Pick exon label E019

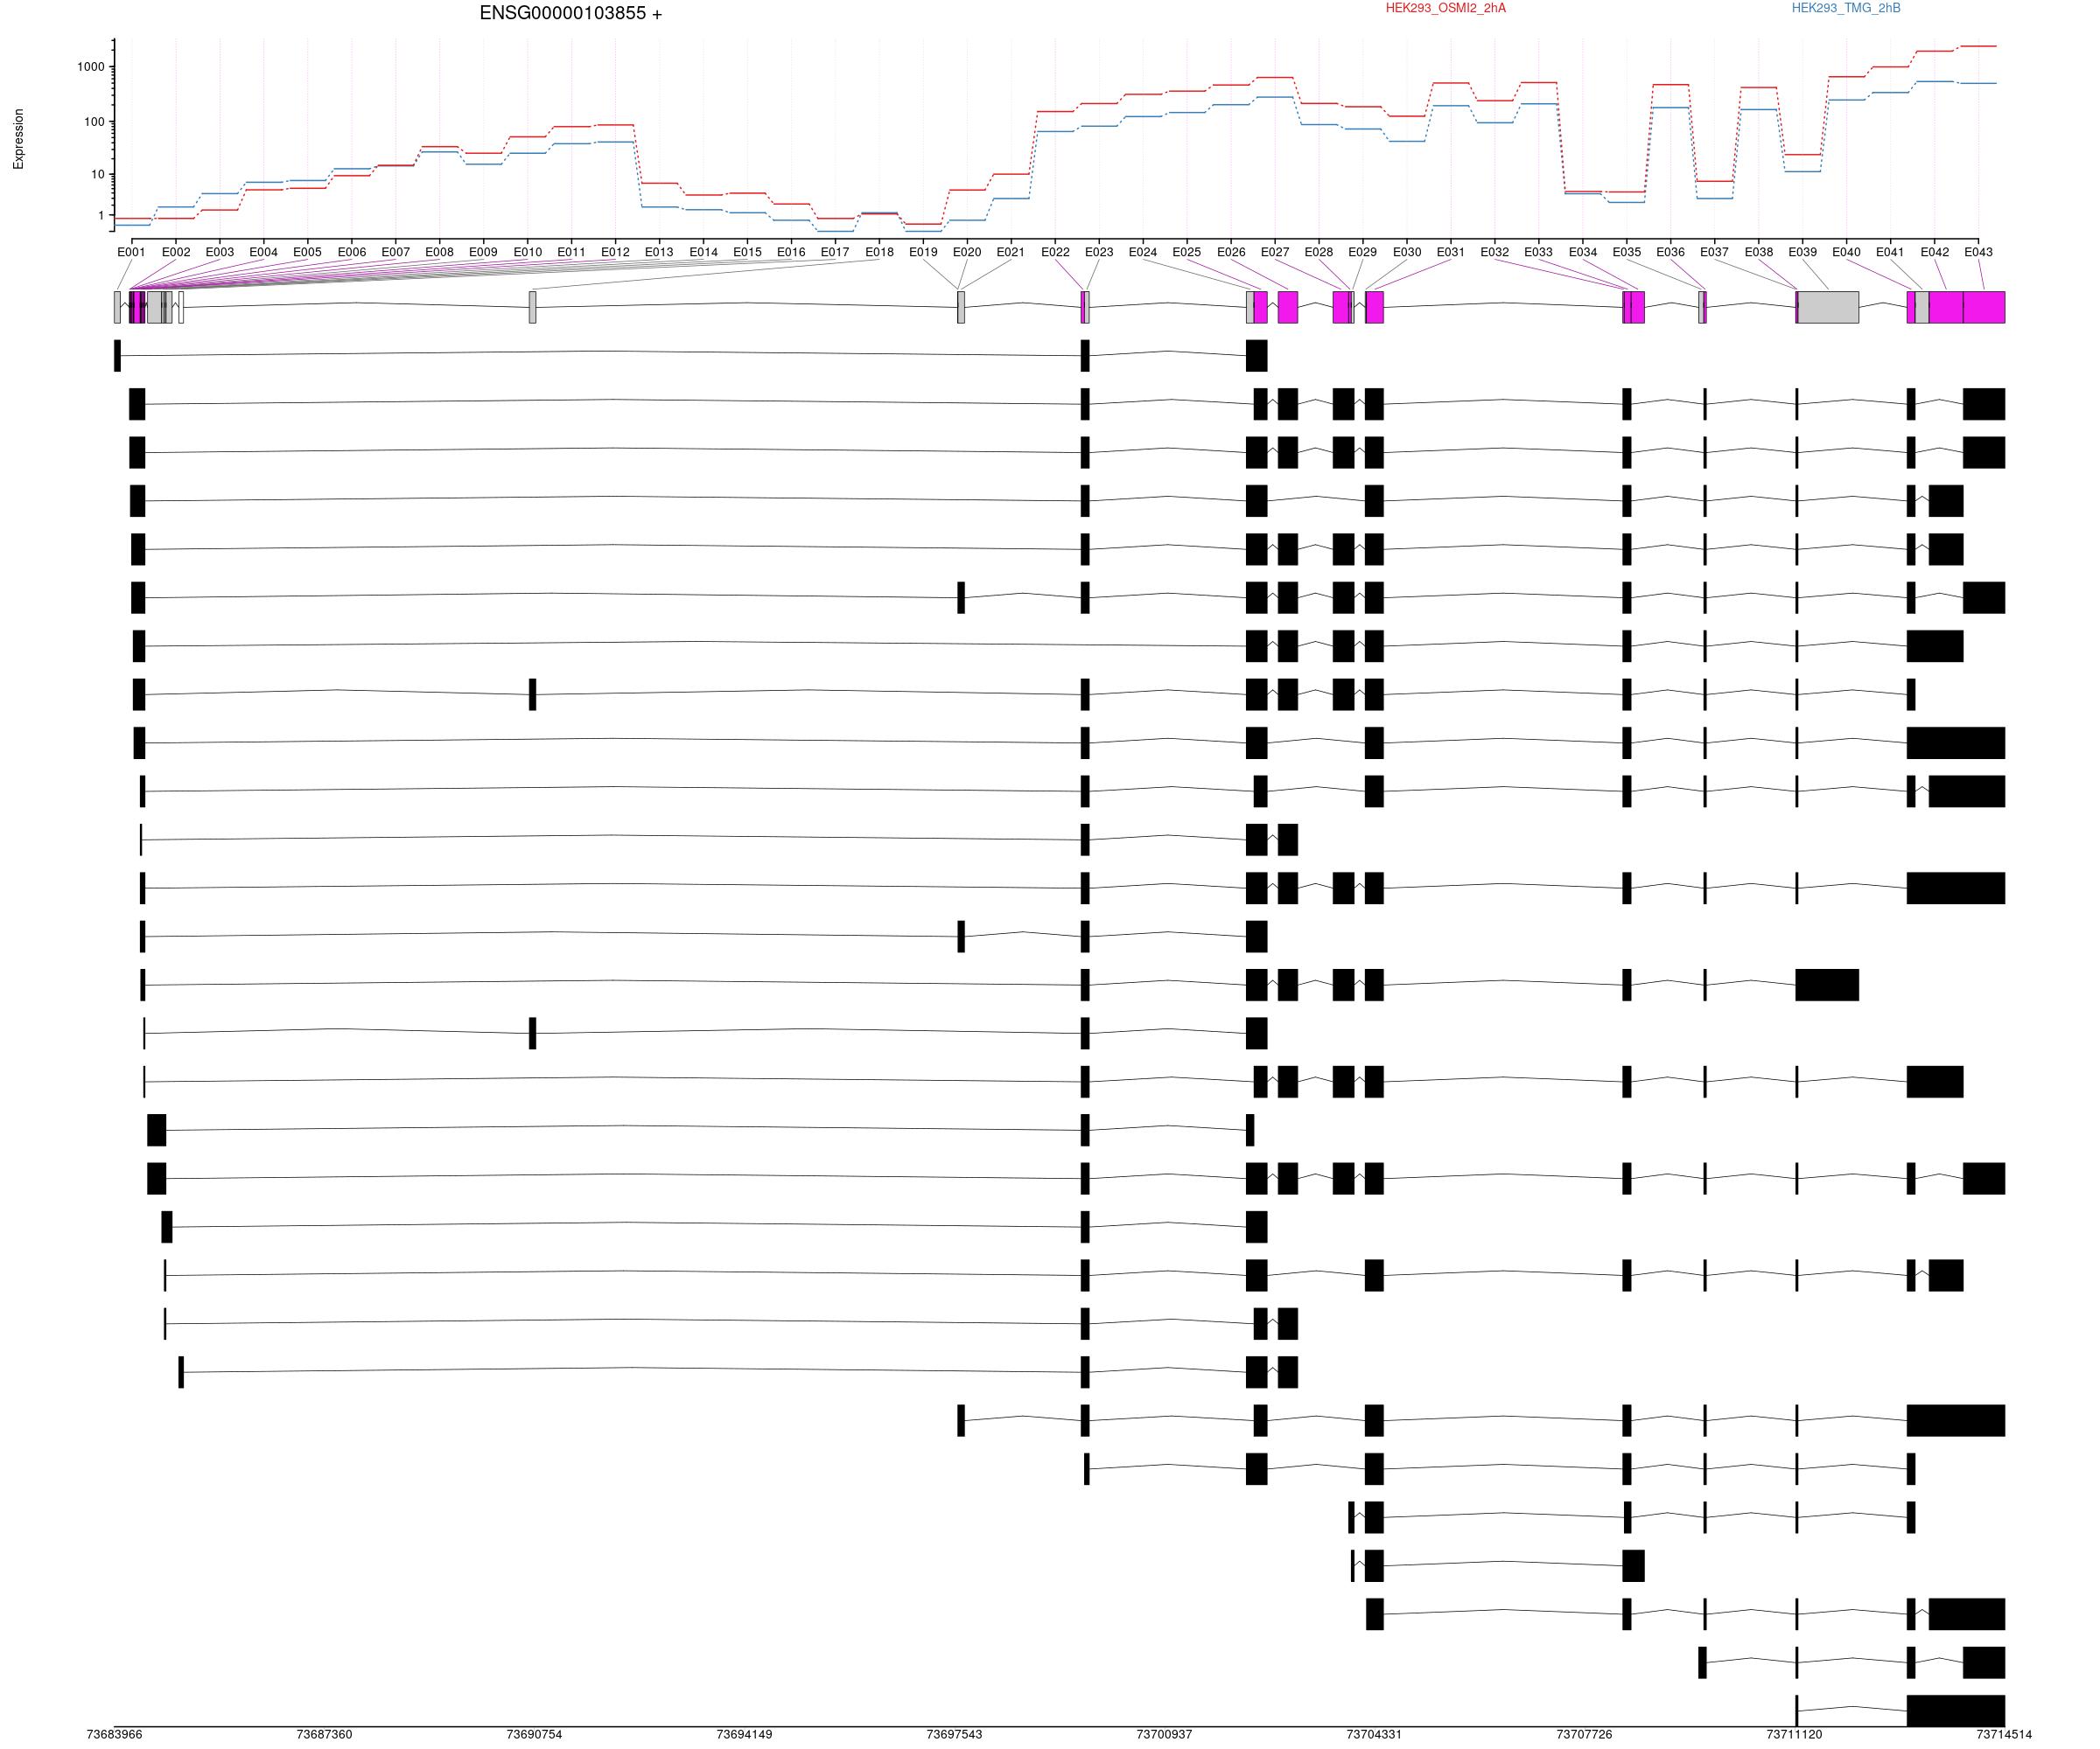(923, 253)
